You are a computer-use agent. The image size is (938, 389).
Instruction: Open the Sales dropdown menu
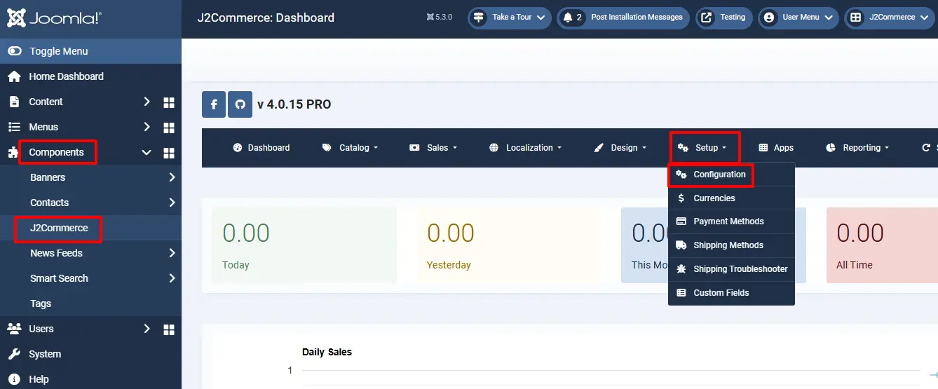(433, 148)
